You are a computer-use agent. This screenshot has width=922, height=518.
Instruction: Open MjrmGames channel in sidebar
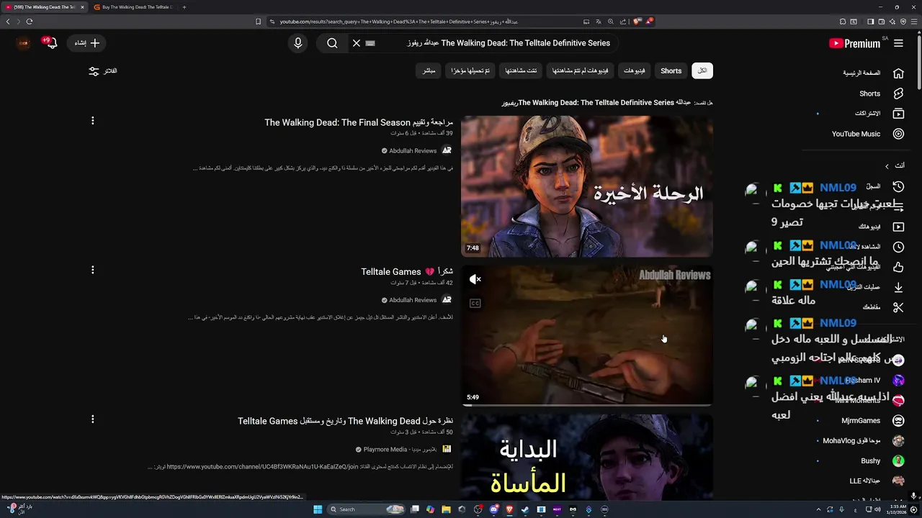871,420
